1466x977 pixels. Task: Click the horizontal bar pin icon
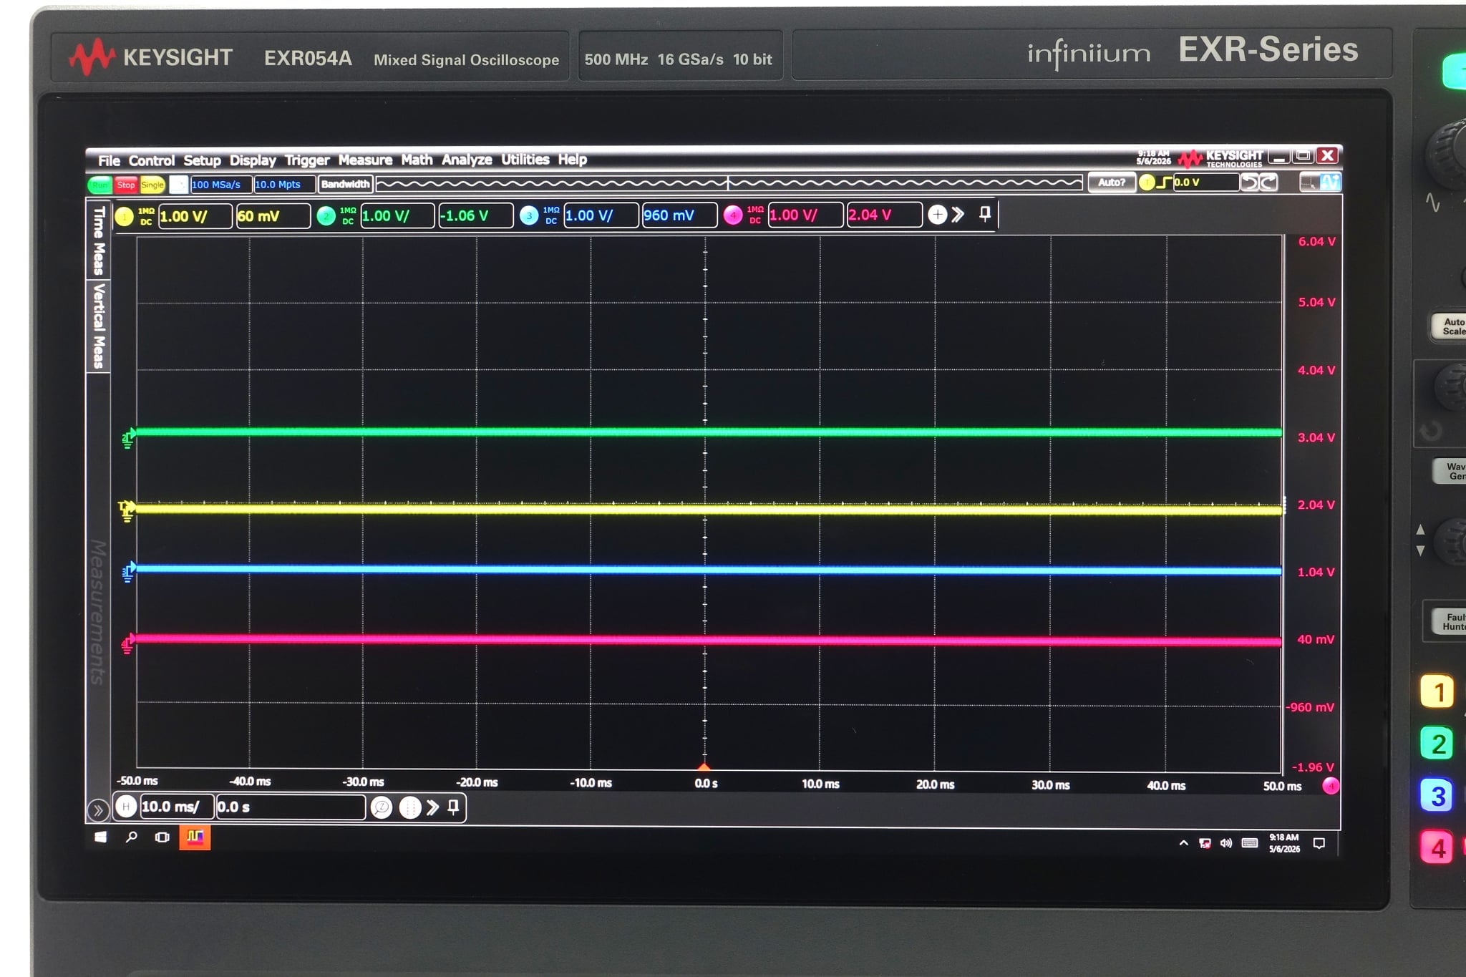453,807
